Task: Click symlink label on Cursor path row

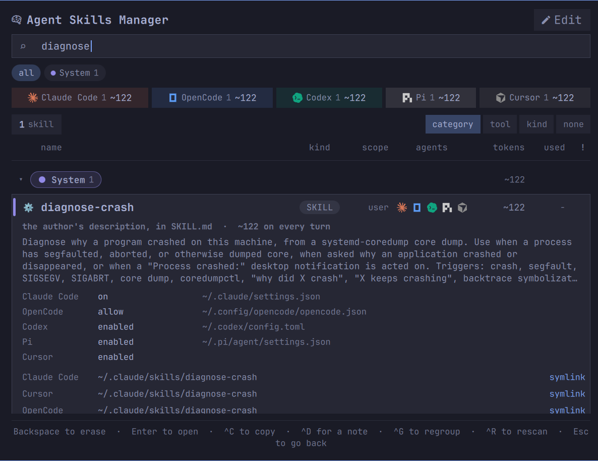Action: (x=567, y=394)
